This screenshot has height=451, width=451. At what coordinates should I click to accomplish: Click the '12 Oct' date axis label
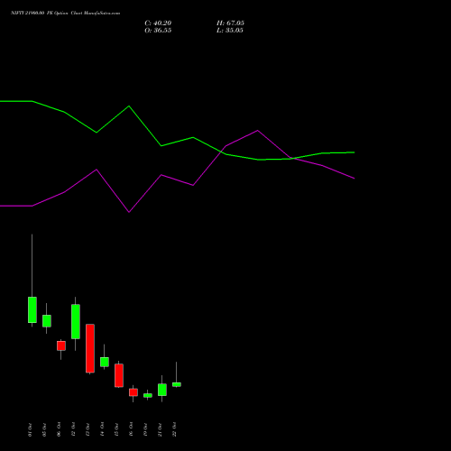coord(73,429)
